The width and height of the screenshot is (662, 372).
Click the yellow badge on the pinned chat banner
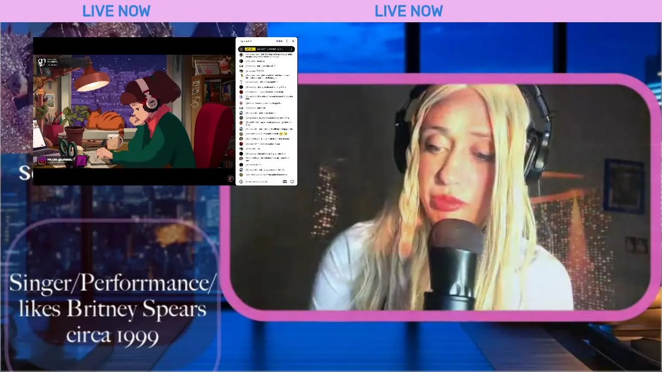coord(250,49)
